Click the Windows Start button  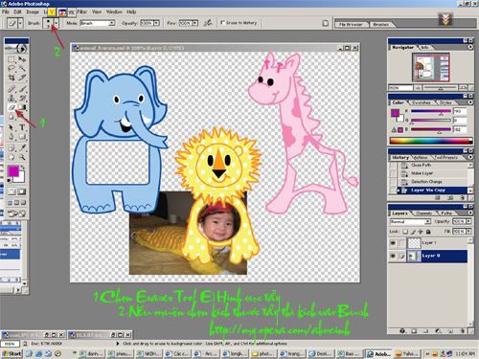(11, 353)
